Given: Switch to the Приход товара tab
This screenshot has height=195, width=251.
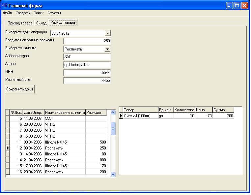Looking at the screenshot, I should 20,23.
